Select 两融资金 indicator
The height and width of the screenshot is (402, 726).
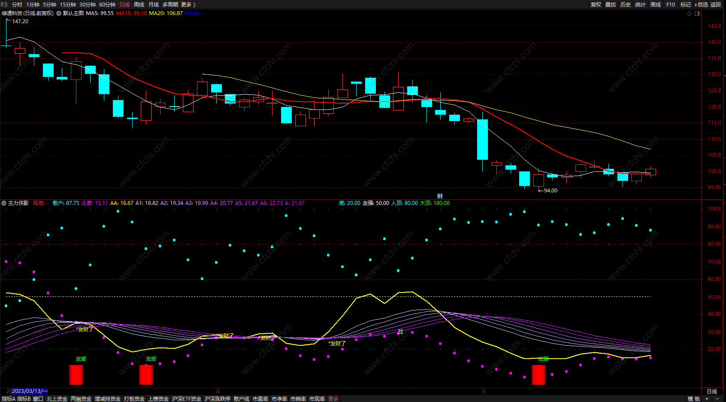pos(81,399)
